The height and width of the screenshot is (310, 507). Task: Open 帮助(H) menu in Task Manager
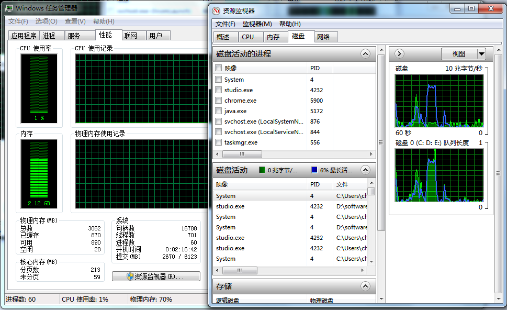[x=104, y=21]
